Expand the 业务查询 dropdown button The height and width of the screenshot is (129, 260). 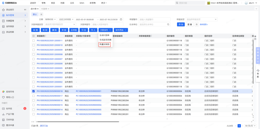pos(121,30)
